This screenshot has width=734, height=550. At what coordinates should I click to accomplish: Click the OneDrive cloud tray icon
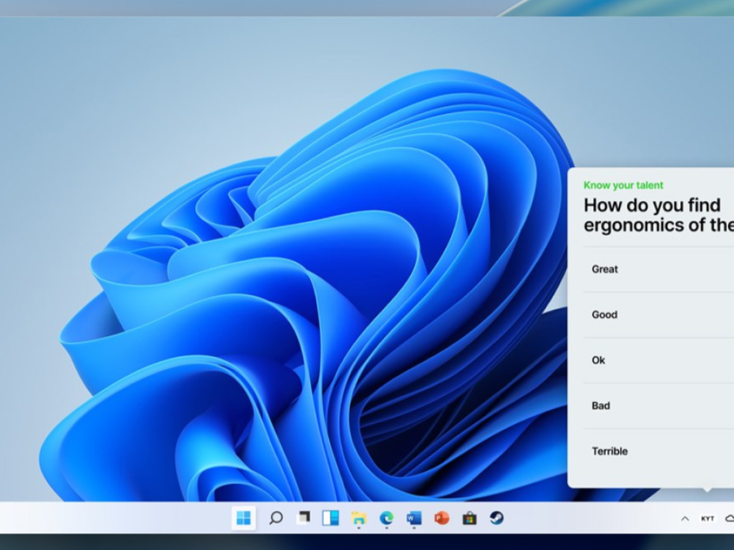coord(729,519)
